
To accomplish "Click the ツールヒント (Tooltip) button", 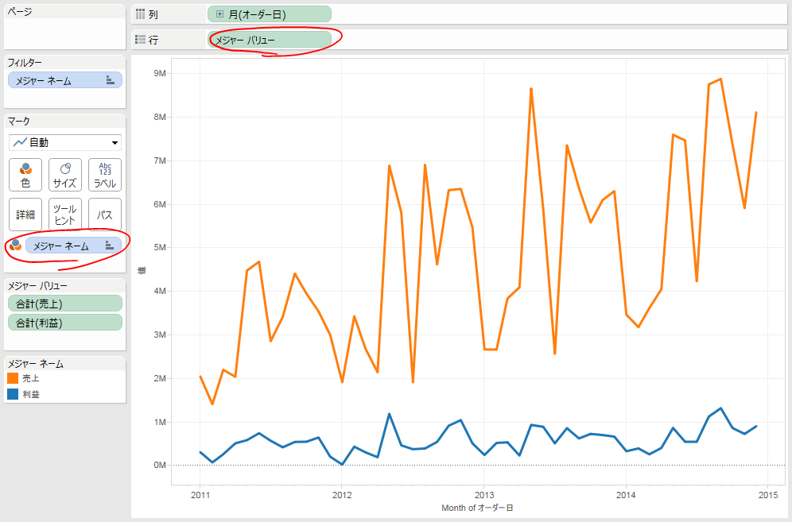I will click(x=65, y=215).
